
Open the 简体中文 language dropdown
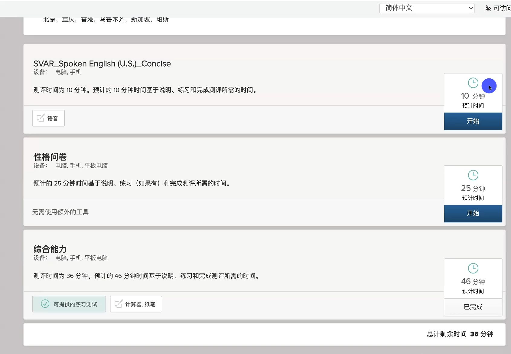tap(427, 8)
